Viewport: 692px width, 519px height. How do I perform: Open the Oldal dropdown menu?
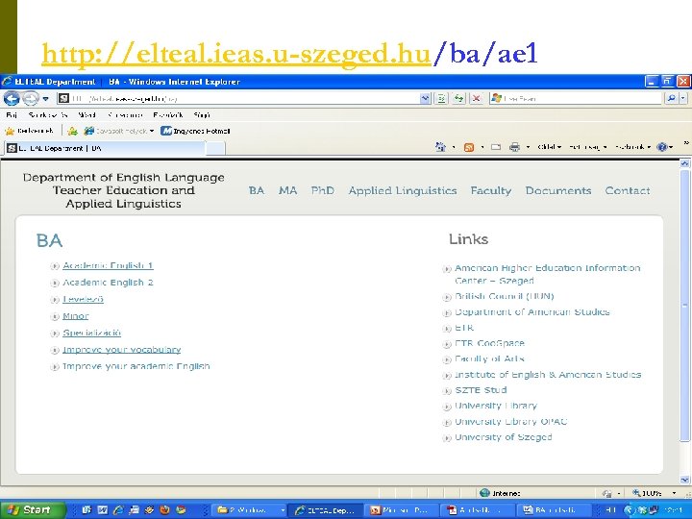[x=550, y=147]
